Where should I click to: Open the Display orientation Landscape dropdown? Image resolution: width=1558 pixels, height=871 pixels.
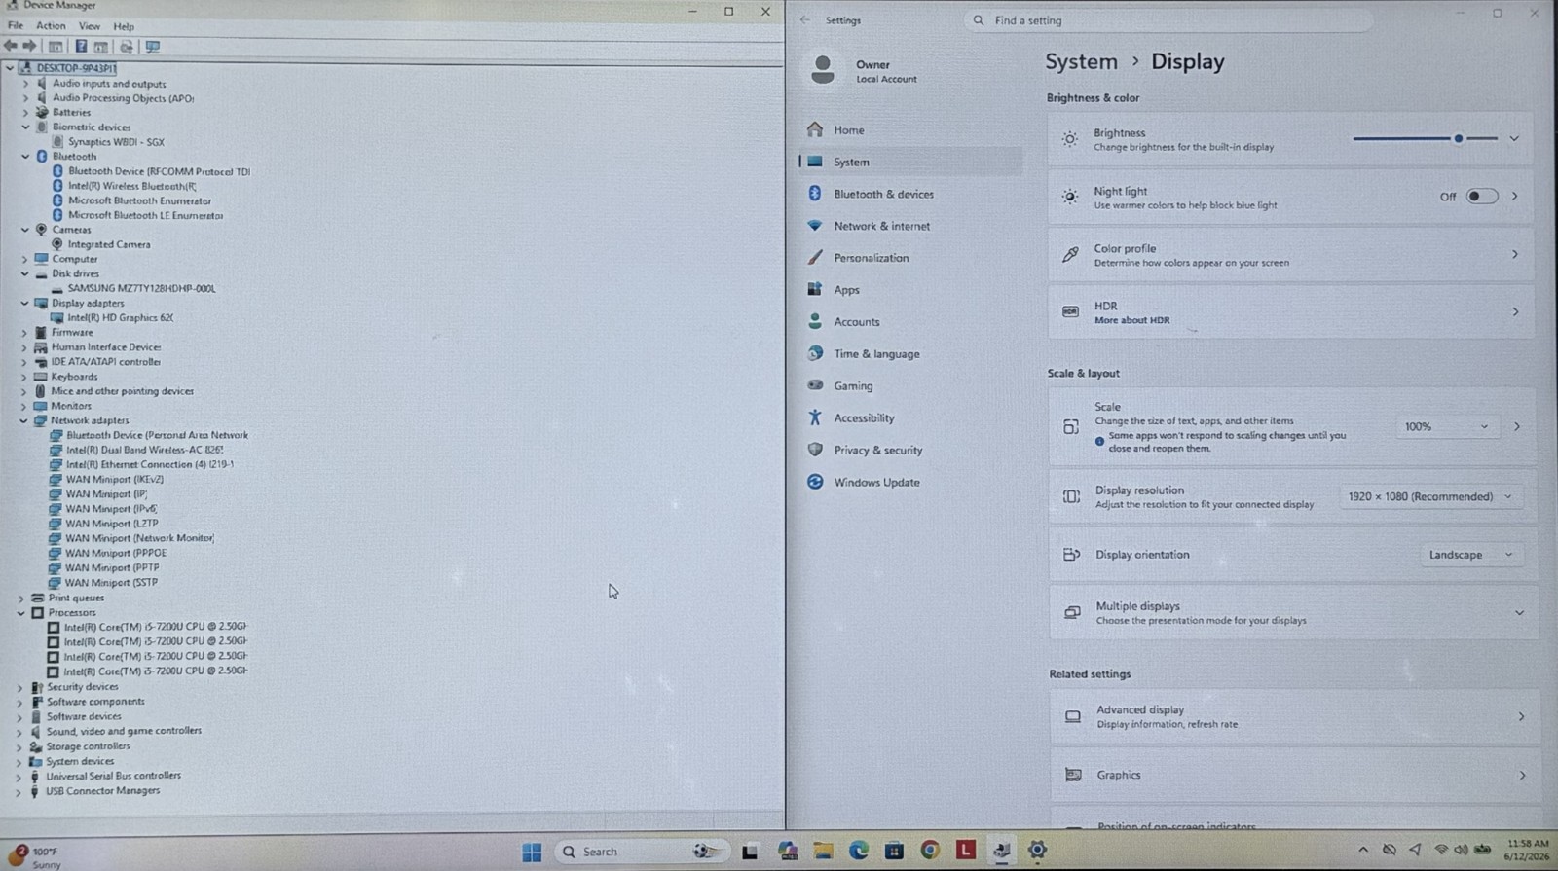coord(1470,555)
